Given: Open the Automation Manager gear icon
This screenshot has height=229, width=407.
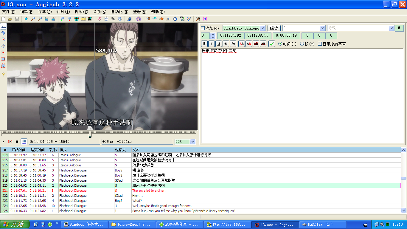Looking at the screenshot, I should (x=129, y=19).
